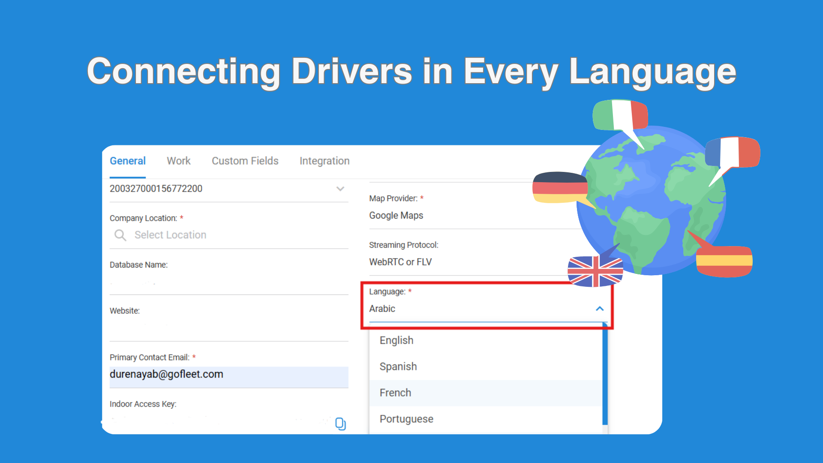The image size is (823, 463).
Task: Click the search magnifier in Company Location
Action: [120, 235]
